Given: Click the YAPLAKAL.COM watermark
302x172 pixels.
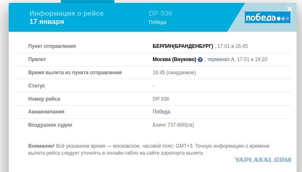Looking at the screenshot, I should point(263,160).
